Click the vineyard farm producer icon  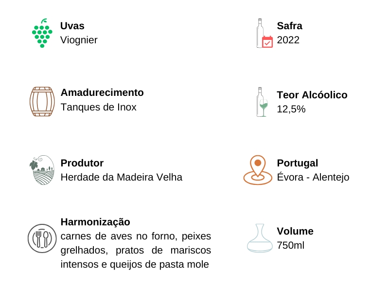pos(42,170)
